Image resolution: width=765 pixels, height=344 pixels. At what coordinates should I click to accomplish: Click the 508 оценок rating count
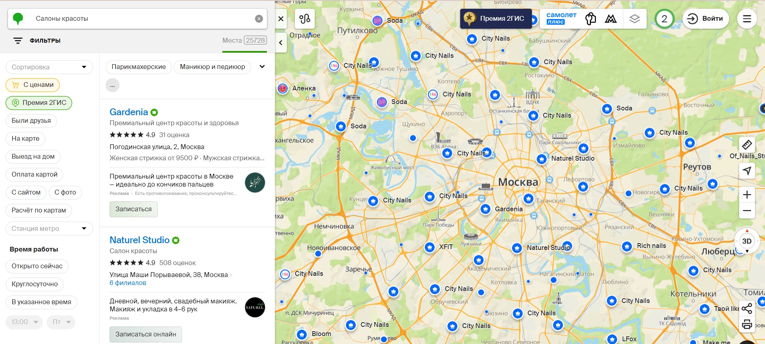click(x=178, y=263)
